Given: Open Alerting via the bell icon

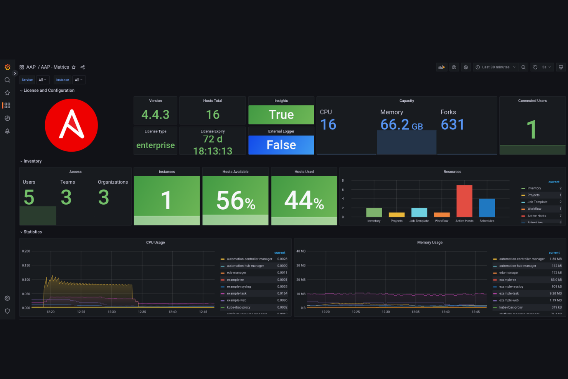Looking at the screenshot, I should 7,131.
